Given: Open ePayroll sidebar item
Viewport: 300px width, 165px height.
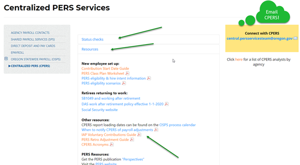Looking at the screenshot, I should 17,53.
